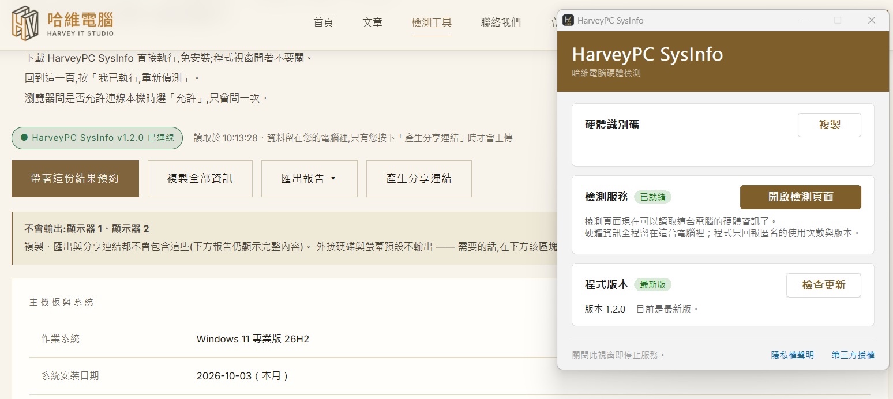The height and width of the screenshot is (399, 893).
Task: Open the 隱私權聲明 link
Action: (x=793, y=355)
